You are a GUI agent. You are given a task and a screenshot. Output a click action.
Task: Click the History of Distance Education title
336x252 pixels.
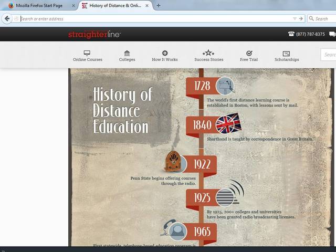[x=122, y=110]
